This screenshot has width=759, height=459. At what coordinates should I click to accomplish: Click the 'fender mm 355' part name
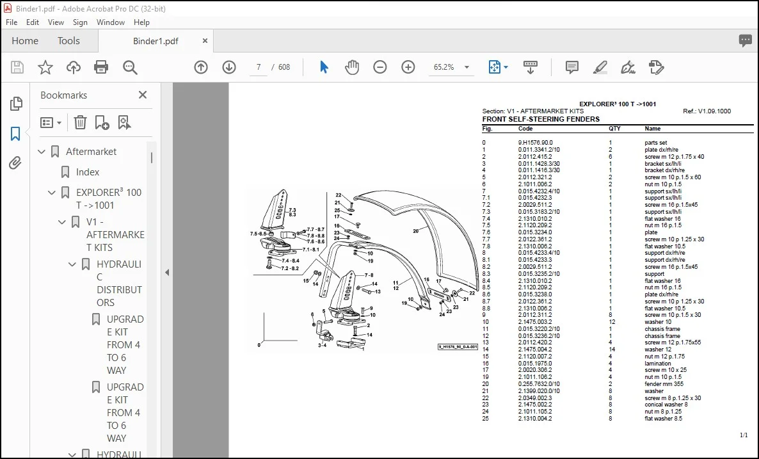click(x=664, y=384)
